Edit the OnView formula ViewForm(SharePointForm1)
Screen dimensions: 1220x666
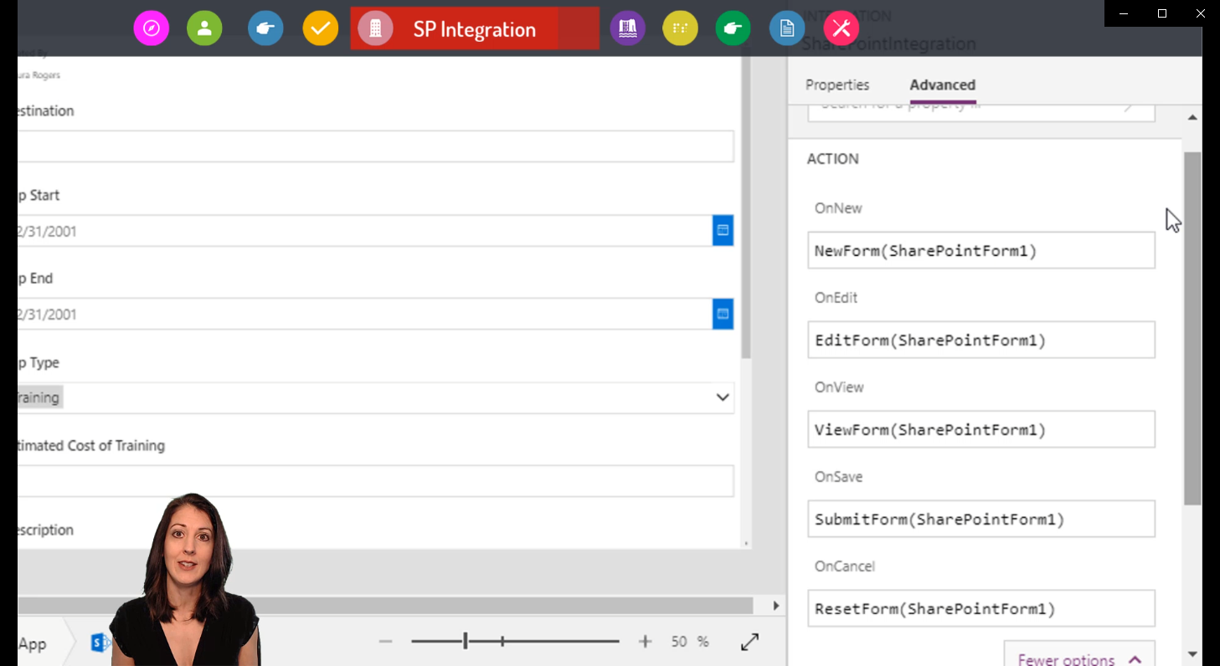click(981, 429)
